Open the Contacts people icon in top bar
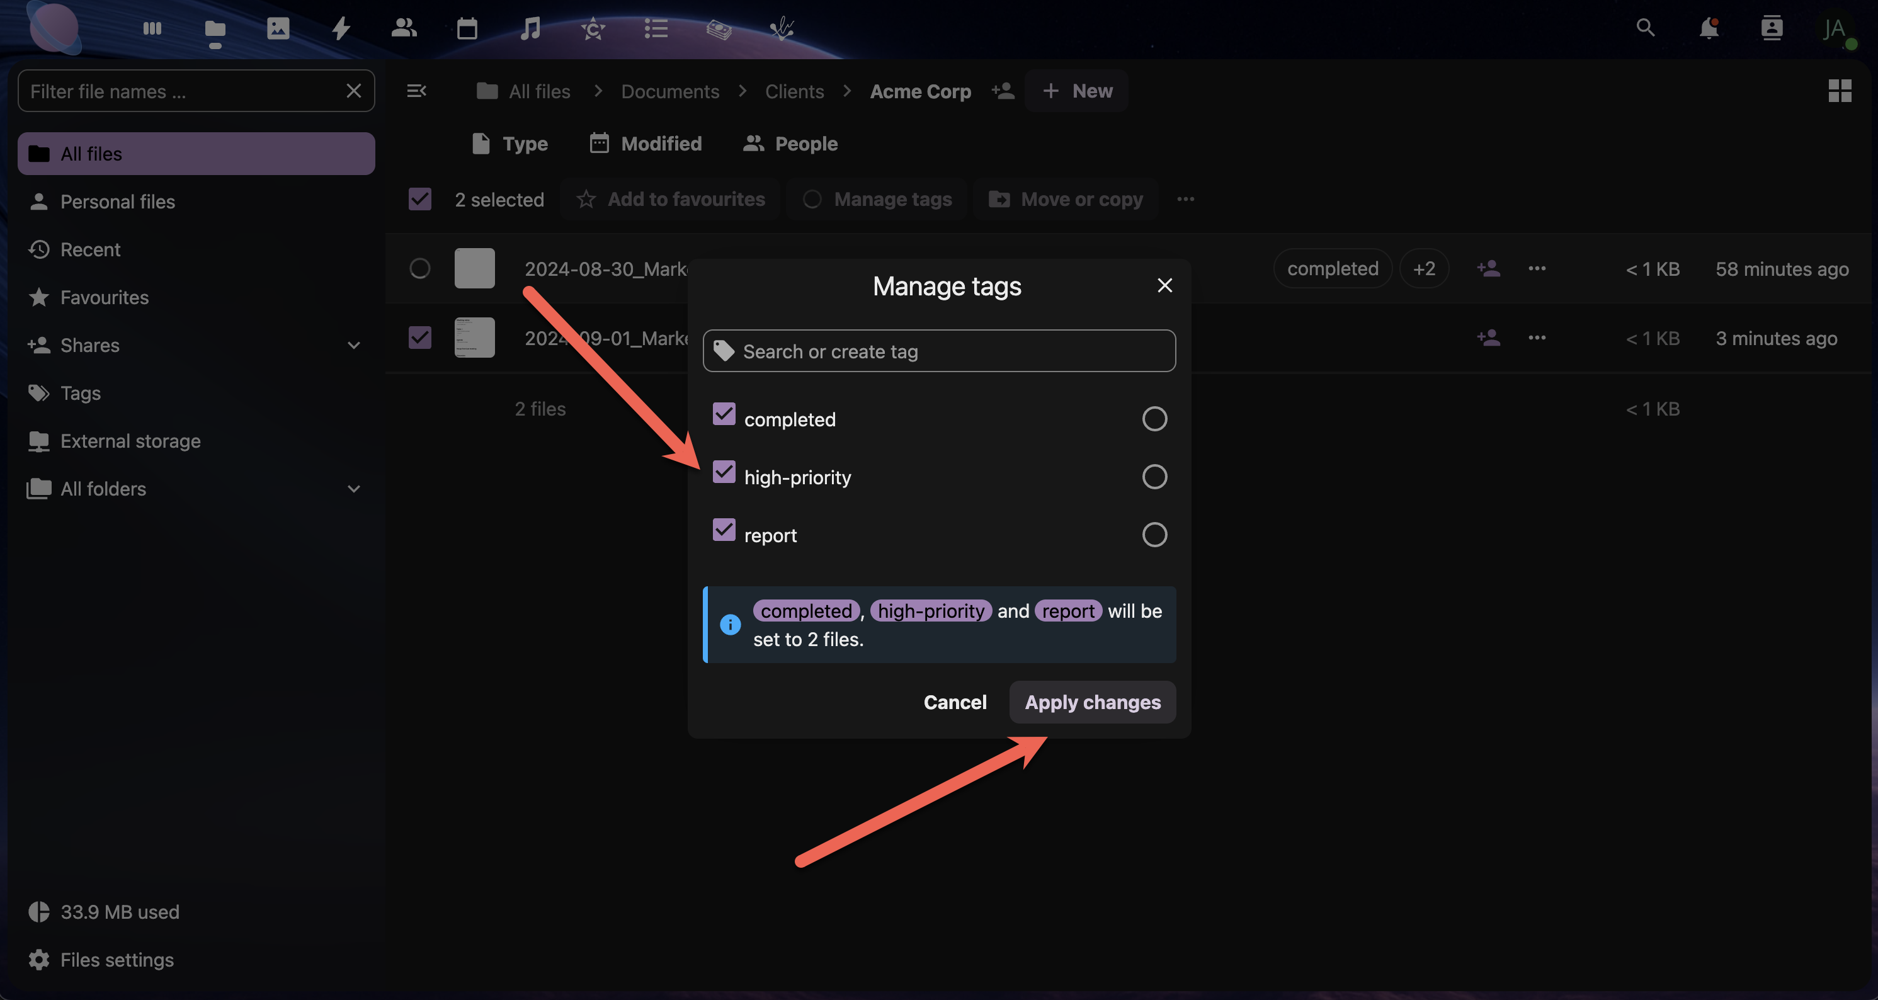Screen dimensions: 1878x1000 point(404,29)
